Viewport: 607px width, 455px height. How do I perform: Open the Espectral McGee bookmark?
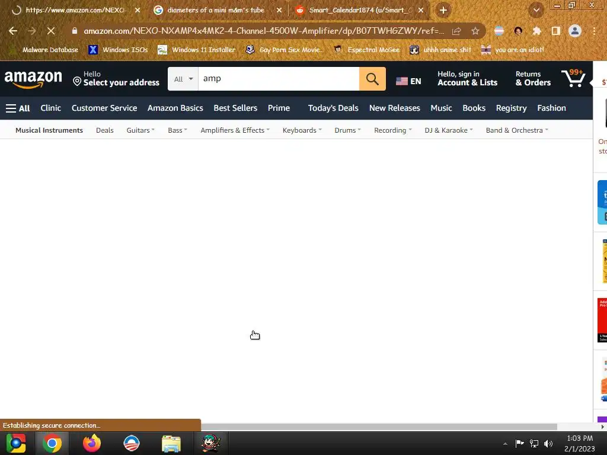[x=366, y=50]
